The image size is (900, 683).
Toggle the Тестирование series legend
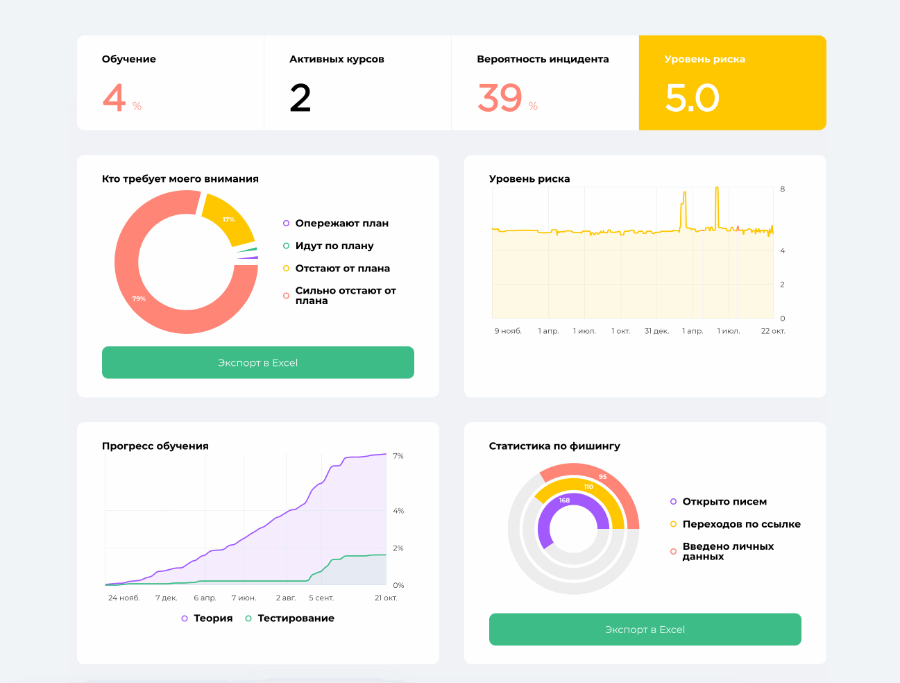tap(289, 618)
